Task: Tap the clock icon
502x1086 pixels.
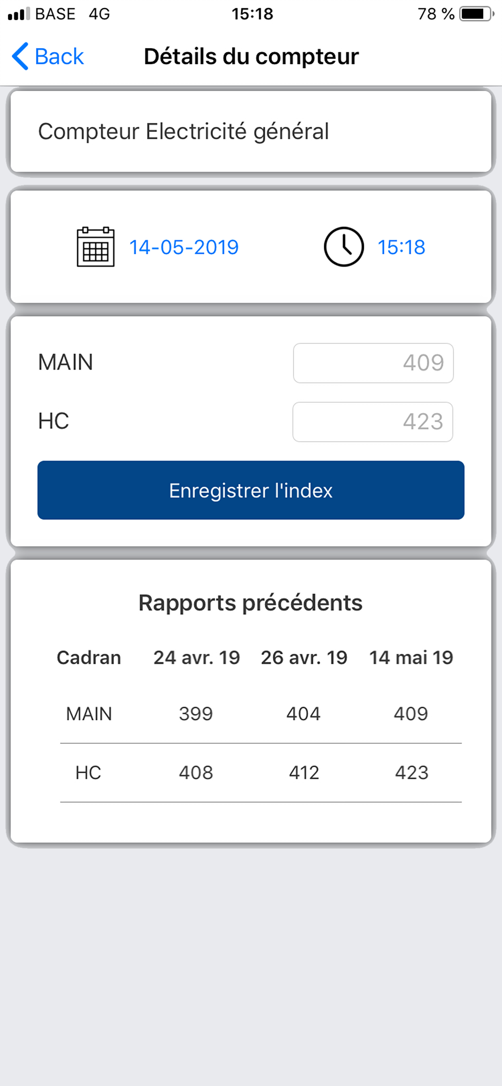Action: coord(344,246)
